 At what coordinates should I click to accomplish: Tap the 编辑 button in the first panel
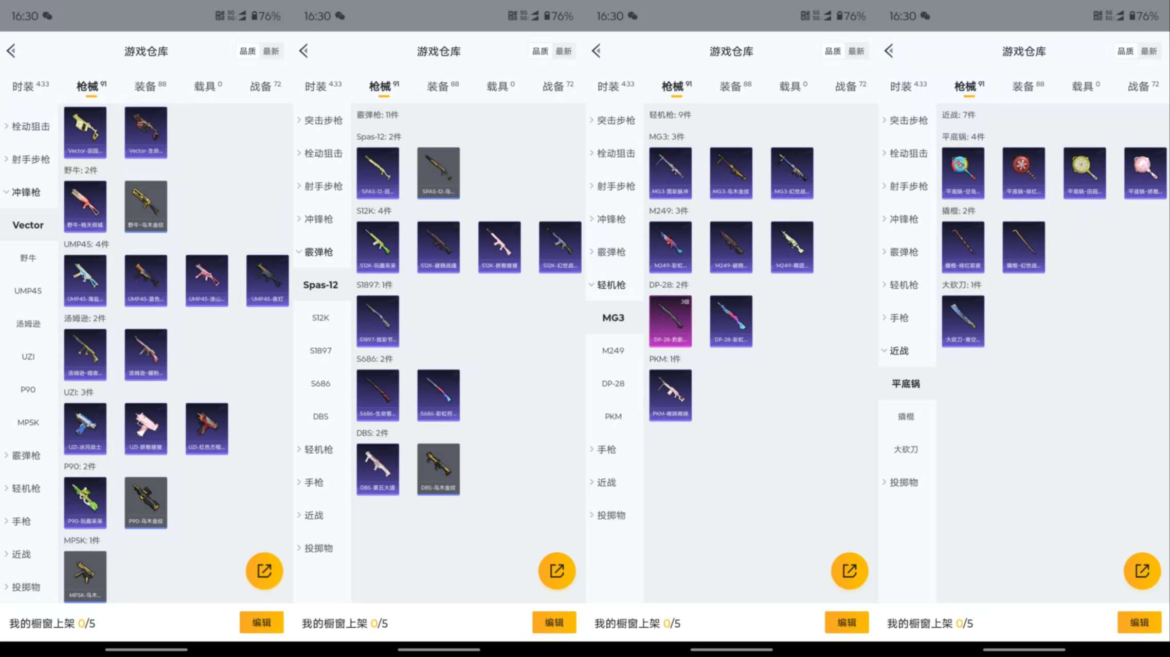262,622
